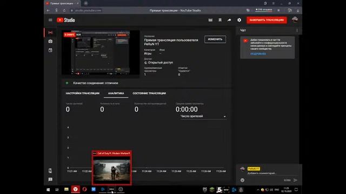Click ЗАВЕРШИТЬ ТРАНСЛЯЦИЮ button
Screen dimensions: 346x194
pos(267,20)
